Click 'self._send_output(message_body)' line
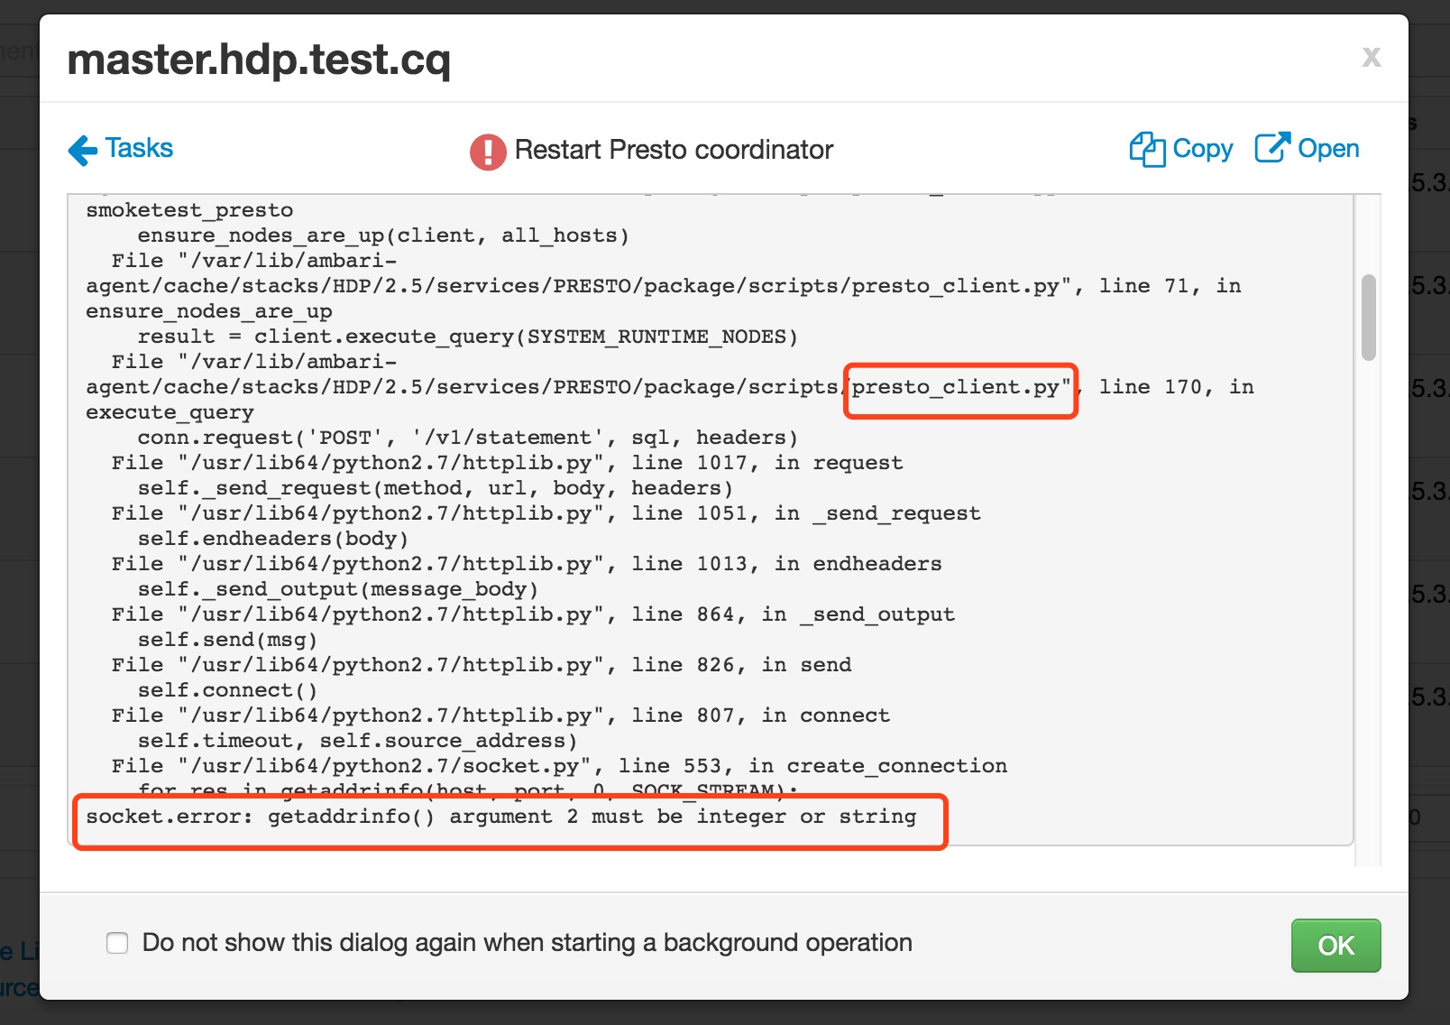 coord(337,589)
